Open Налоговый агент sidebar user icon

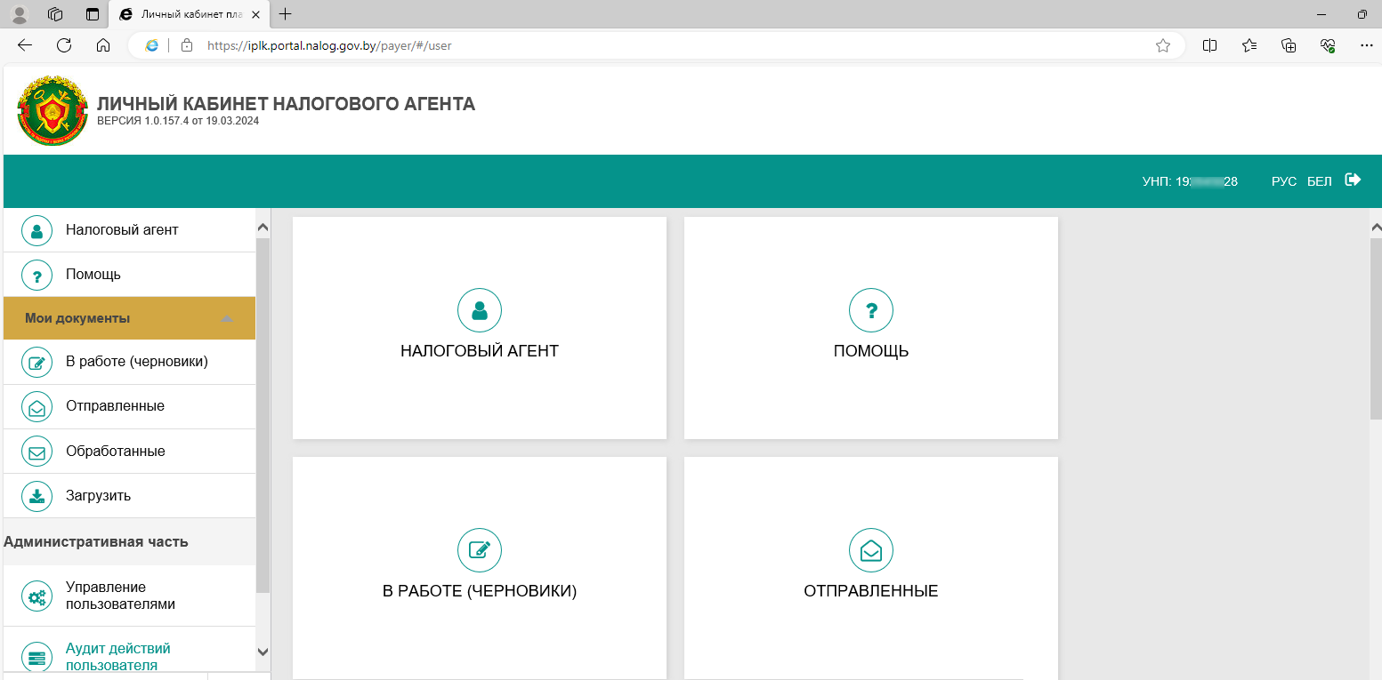[x=36, y=230]
